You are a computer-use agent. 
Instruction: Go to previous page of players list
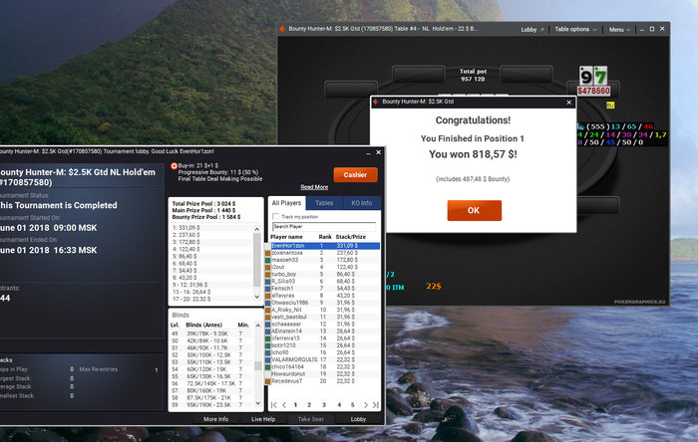[x=284, y=405]
